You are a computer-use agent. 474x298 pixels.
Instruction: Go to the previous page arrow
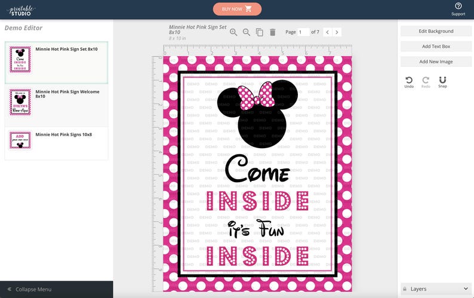(x=327, y=32)
